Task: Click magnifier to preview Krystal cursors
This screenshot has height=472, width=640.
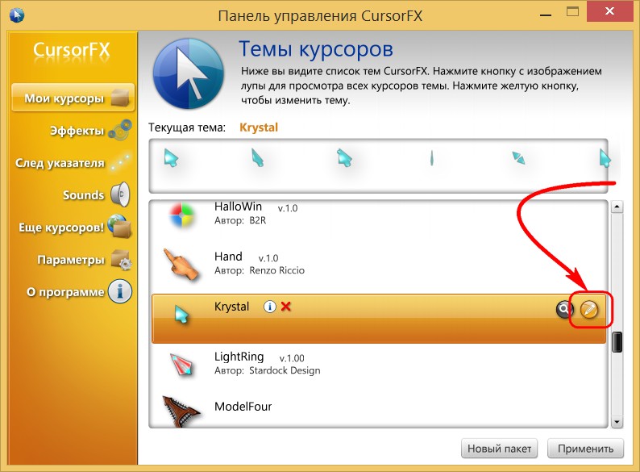Action: coord(564,309)
